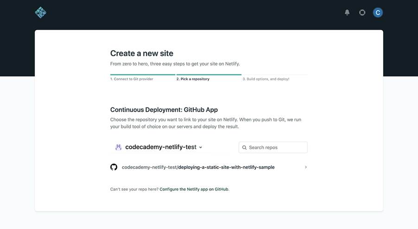This screenshot has height=229, width=418.
Task: Expand the chevron next to codecademy-netlify-test
Action: [201, 147]
